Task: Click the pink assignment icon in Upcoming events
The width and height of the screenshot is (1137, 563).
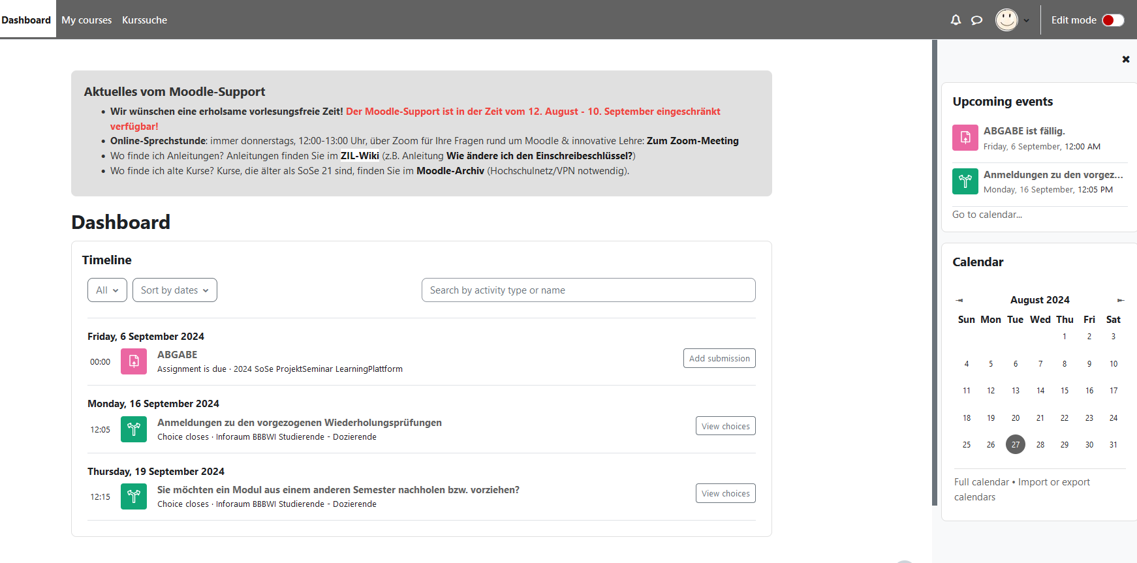Action: pos(965,138)
